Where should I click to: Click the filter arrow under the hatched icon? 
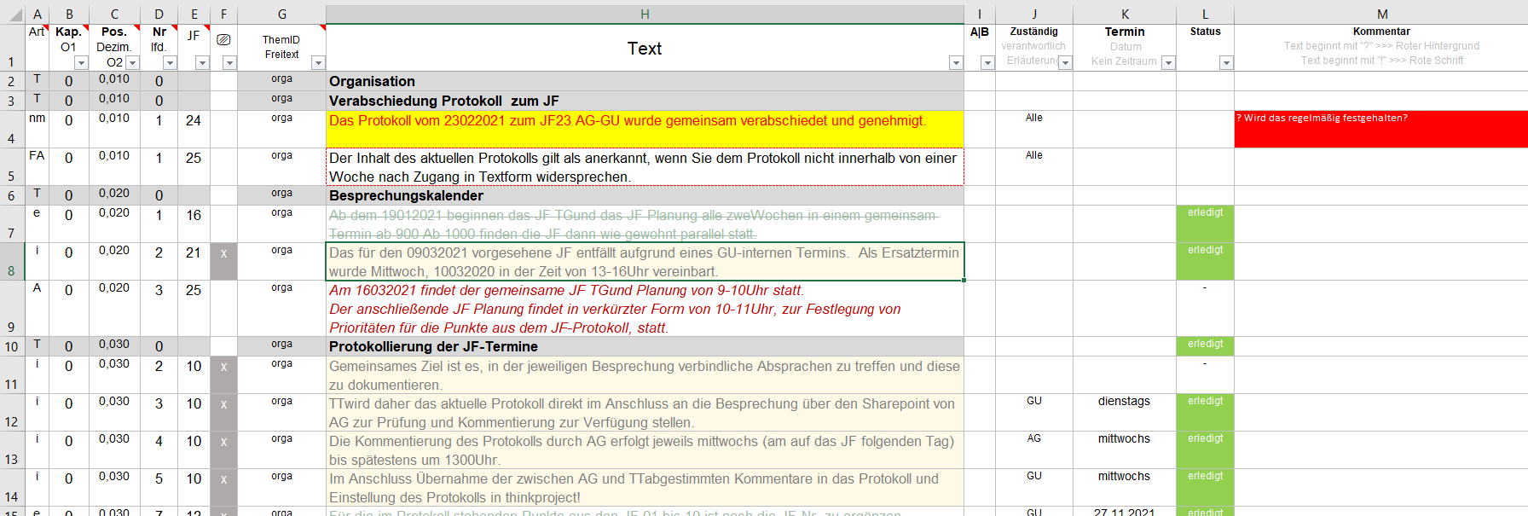pyautogui.click(x=229, y=63)
